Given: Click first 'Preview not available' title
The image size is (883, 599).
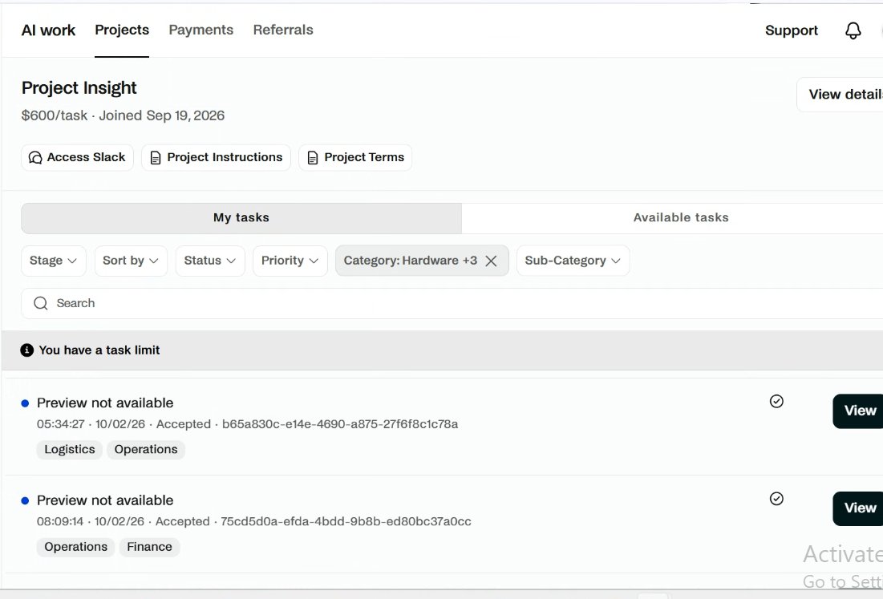Looking at the screenshot, I should 105,403.
